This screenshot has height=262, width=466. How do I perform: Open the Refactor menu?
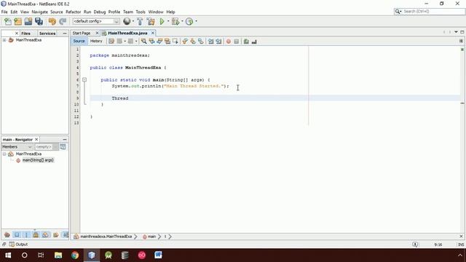(x=73, y=12)
